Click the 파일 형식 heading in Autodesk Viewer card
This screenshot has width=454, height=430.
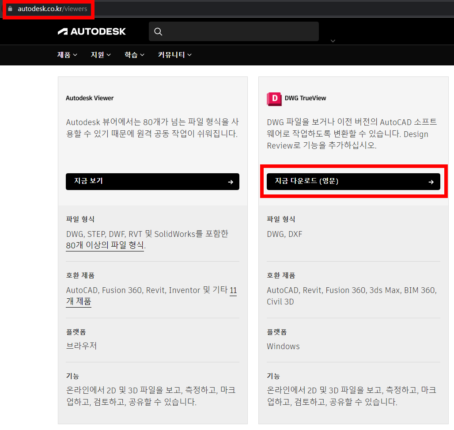[x=80, y=219]
